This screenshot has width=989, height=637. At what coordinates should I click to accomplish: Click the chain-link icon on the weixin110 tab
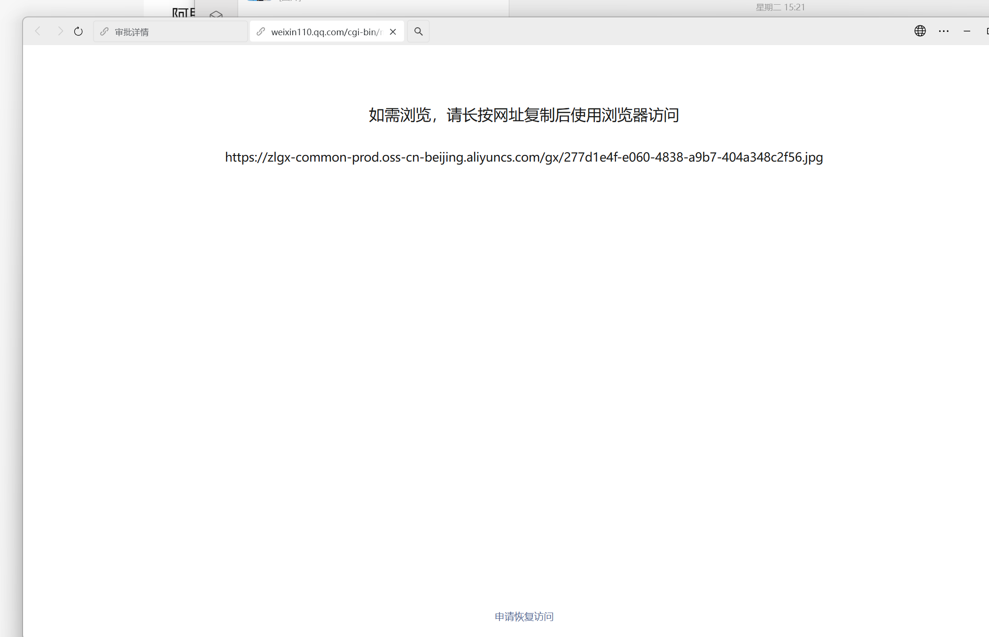point(261,32)
